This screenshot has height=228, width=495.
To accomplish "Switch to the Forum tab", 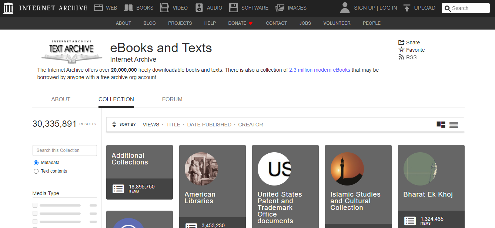I will [172, 99].
